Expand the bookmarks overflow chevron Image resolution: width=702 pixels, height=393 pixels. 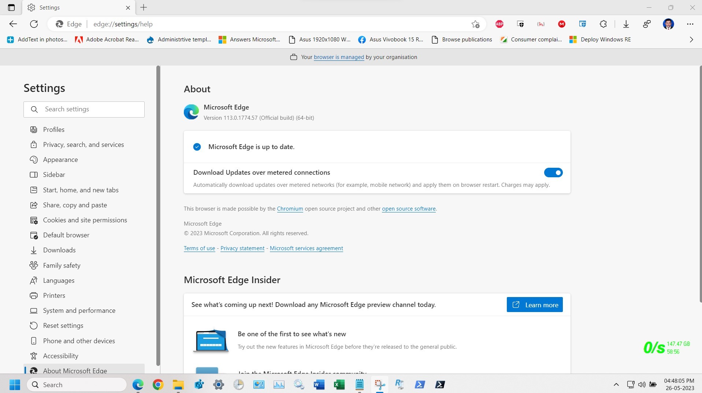point(691,40)
